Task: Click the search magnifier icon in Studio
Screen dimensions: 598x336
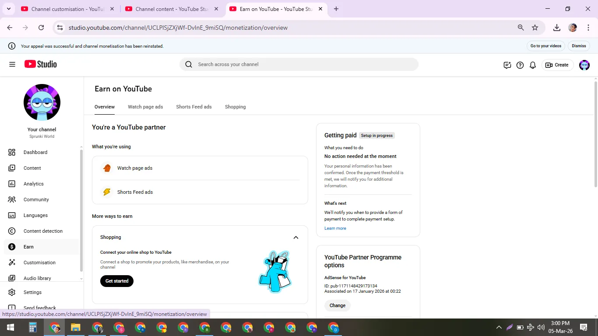Action: (x=189, y=64)
